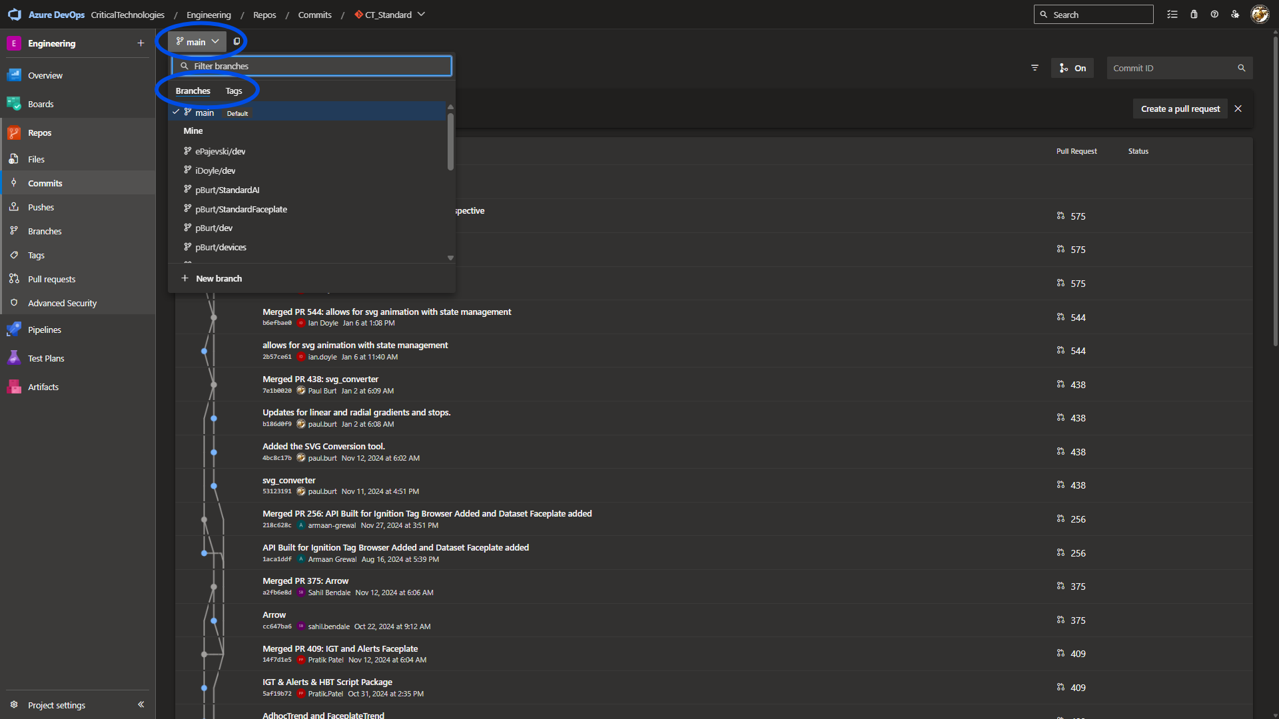The height and width of the screenshot is (719, 1279).
Task: Open the Boards hub
Action: pyautogui.click(x=40, y=104)
